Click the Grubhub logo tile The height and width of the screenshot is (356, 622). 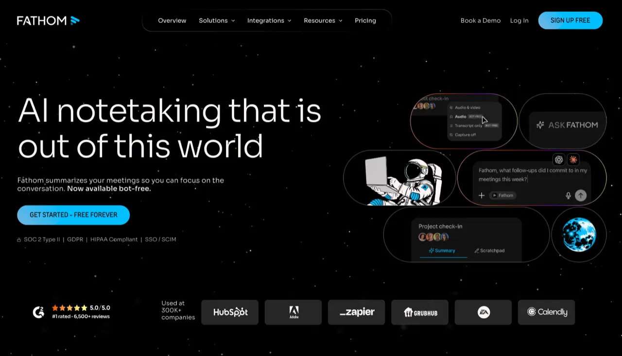(420, 312)
